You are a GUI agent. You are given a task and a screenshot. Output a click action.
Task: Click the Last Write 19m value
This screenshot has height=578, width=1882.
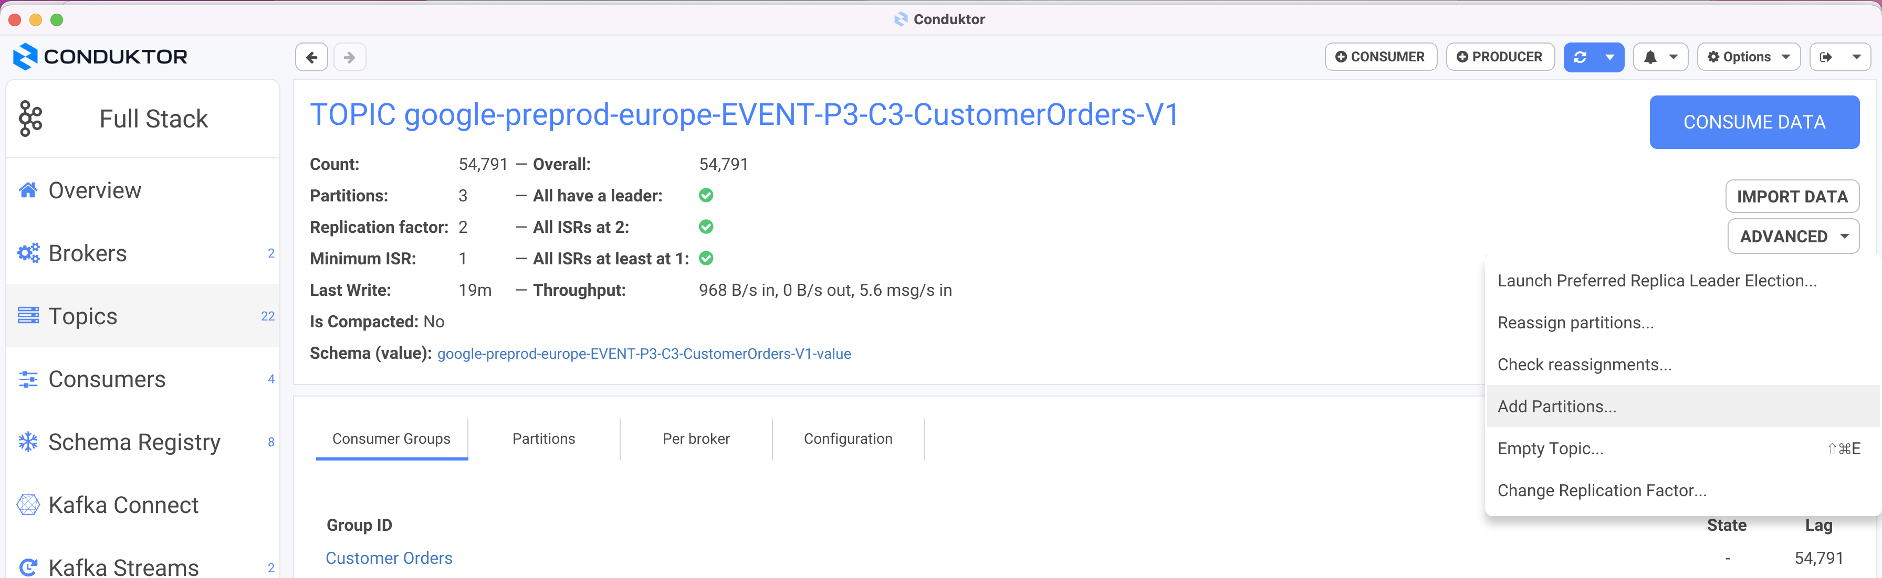coord(475,291)
